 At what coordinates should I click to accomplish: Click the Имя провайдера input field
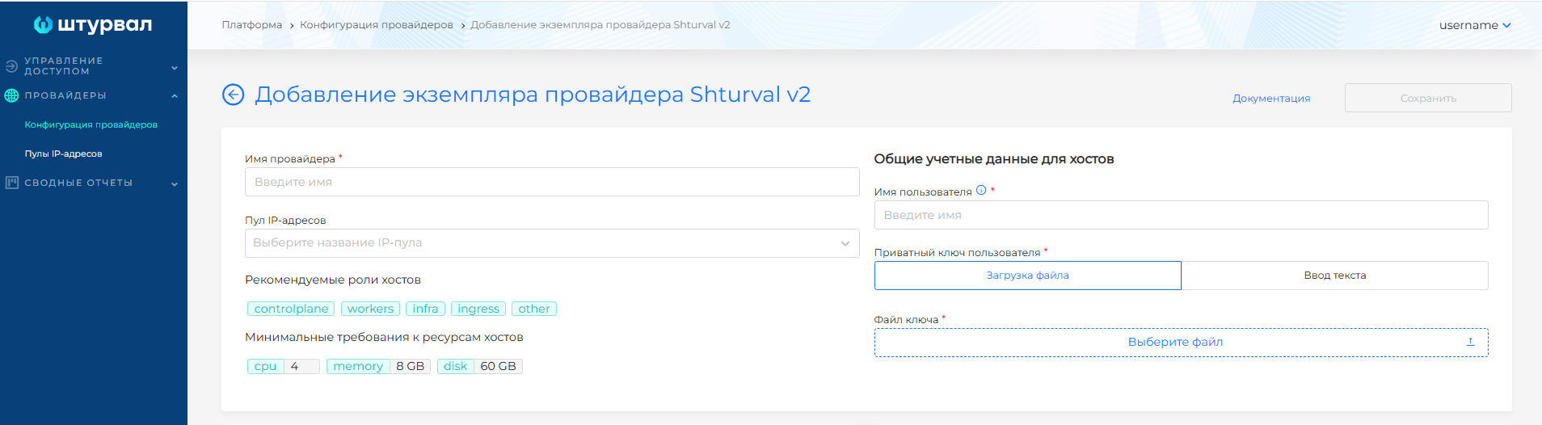coord(551,182)
